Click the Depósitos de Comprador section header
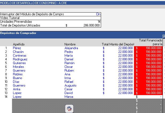The image size is (165, 113). pyautogui.click(x=18, y=33)
